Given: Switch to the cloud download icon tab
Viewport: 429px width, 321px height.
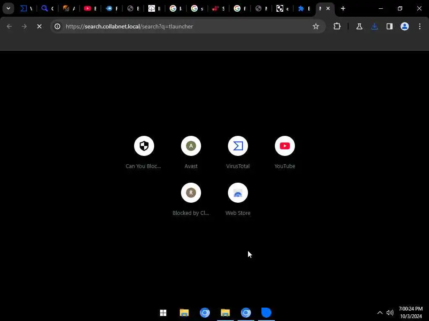Looking at the screenshot, I should point(154,8).
